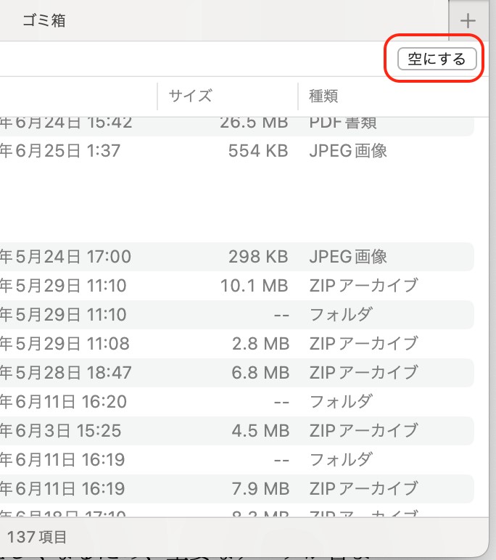Click the 空にする button to empty trash
Image resolution: width=496 pixels, height=560 pixels.
437,59
